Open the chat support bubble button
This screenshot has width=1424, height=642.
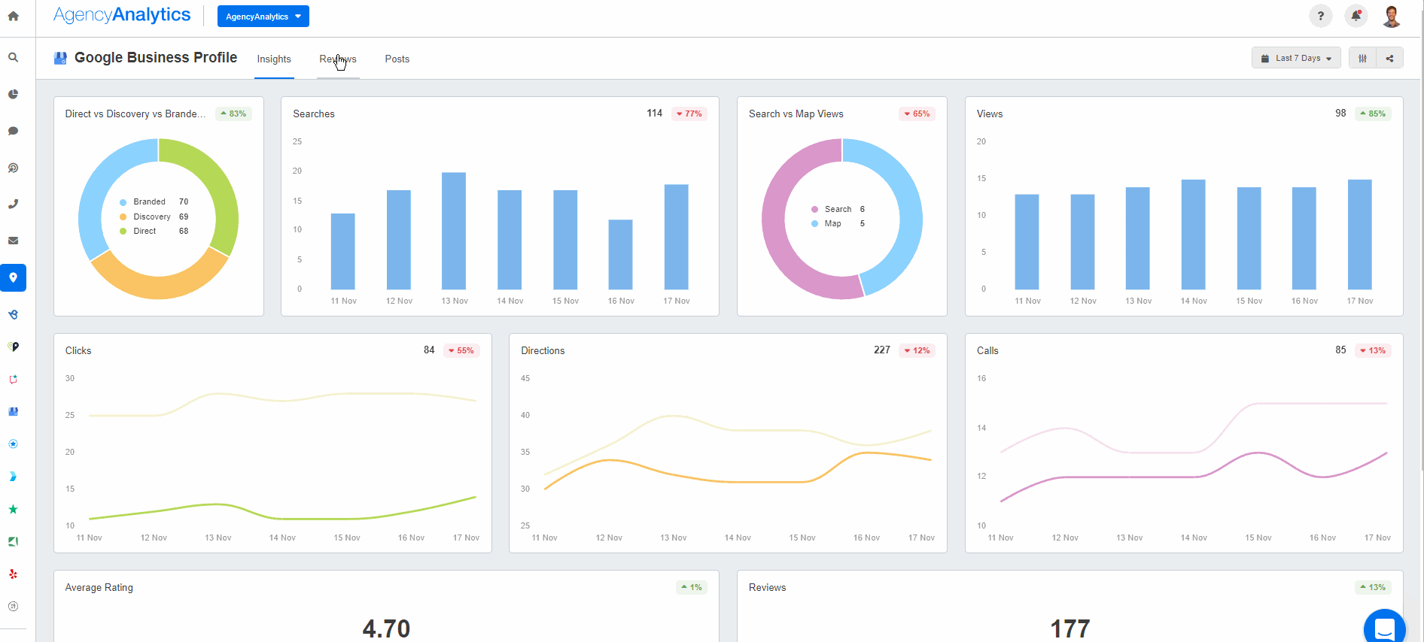[x=1383, y=628]
